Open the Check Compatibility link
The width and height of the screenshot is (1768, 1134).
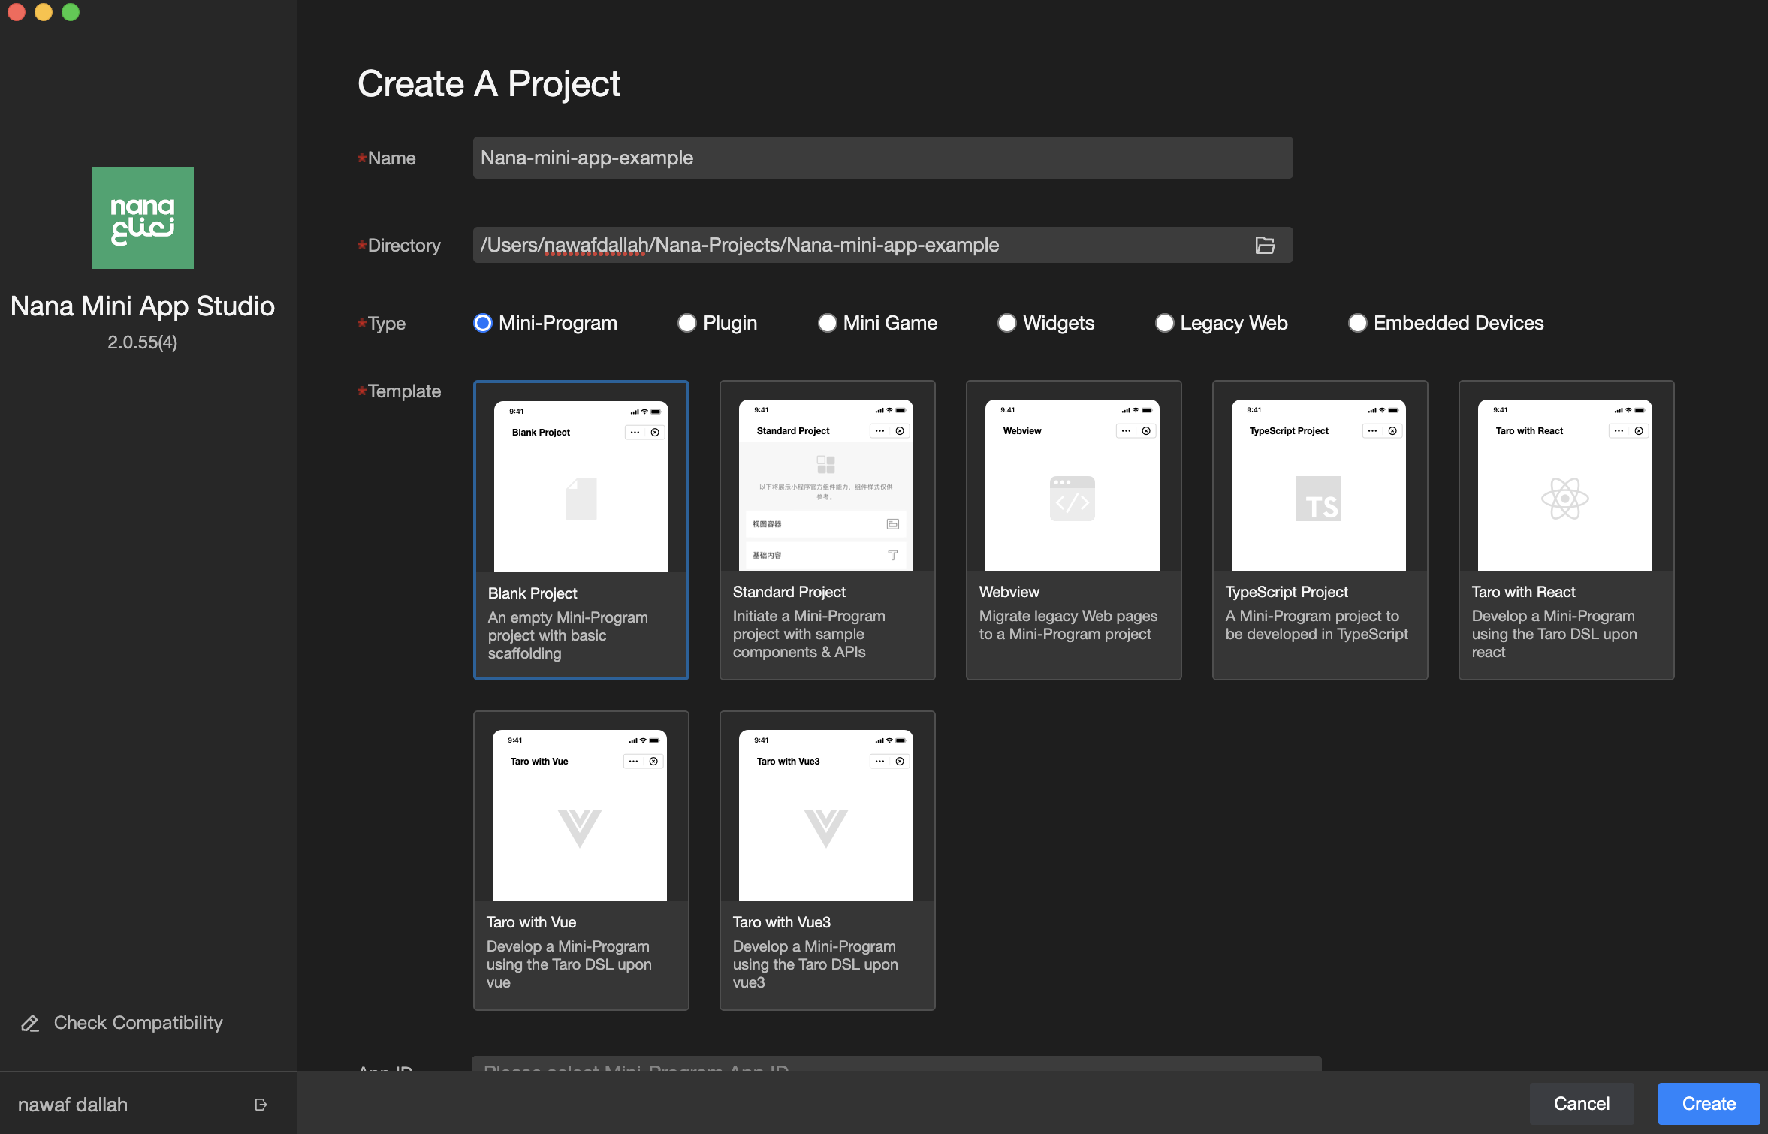(x=138, y=1023)
